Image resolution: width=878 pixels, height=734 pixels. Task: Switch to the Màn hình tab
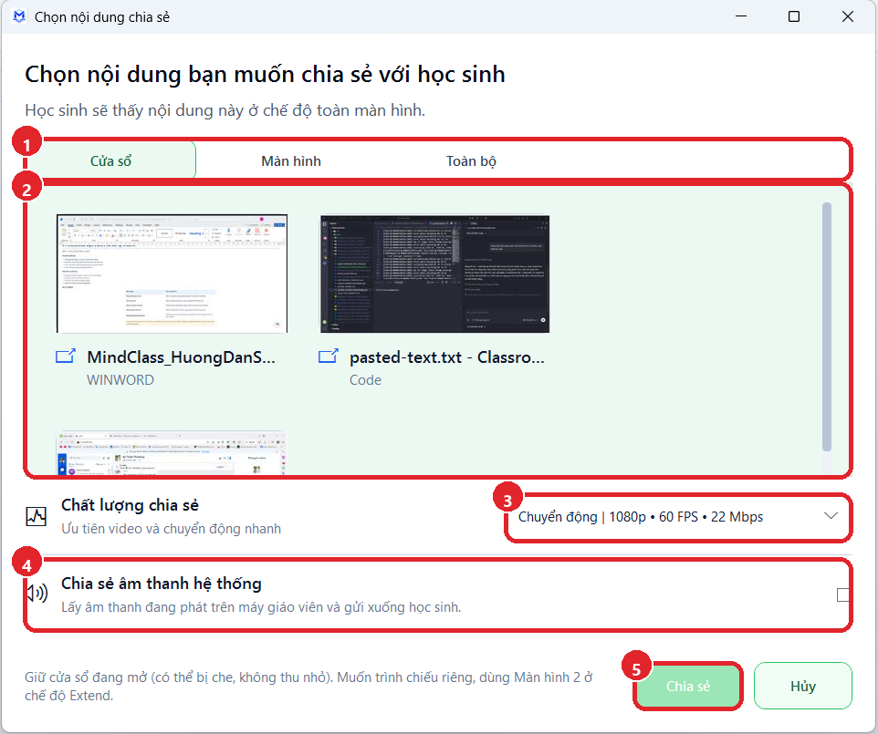coord(290,161)
